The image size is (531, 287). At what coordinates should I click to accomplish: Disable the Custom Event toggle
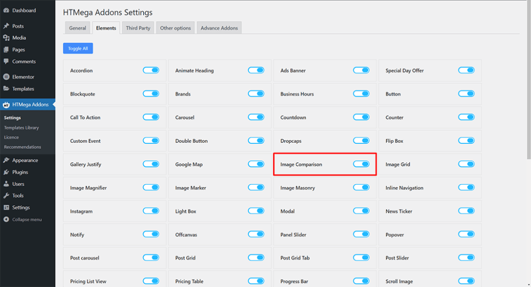click(151, 141)
